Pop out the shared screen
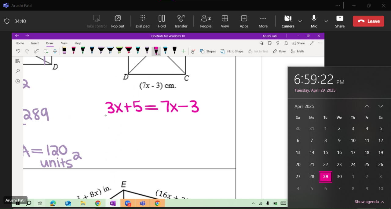The width and height of the screenshot is (391, 209). pos(118,21)
